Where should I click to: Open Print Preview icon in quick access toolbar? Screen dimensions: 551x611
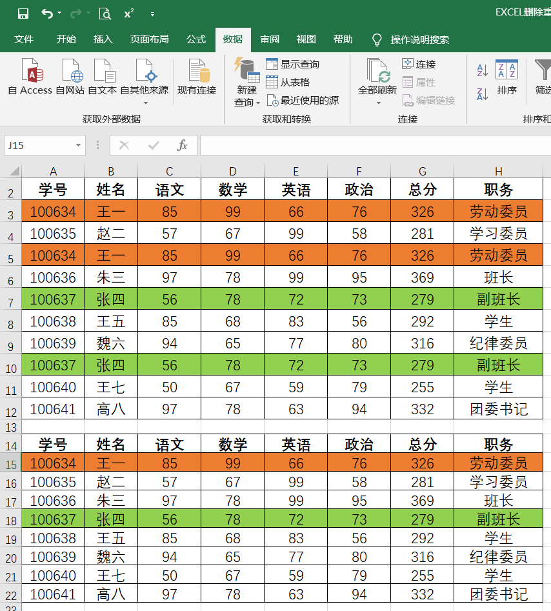point(105,14)
